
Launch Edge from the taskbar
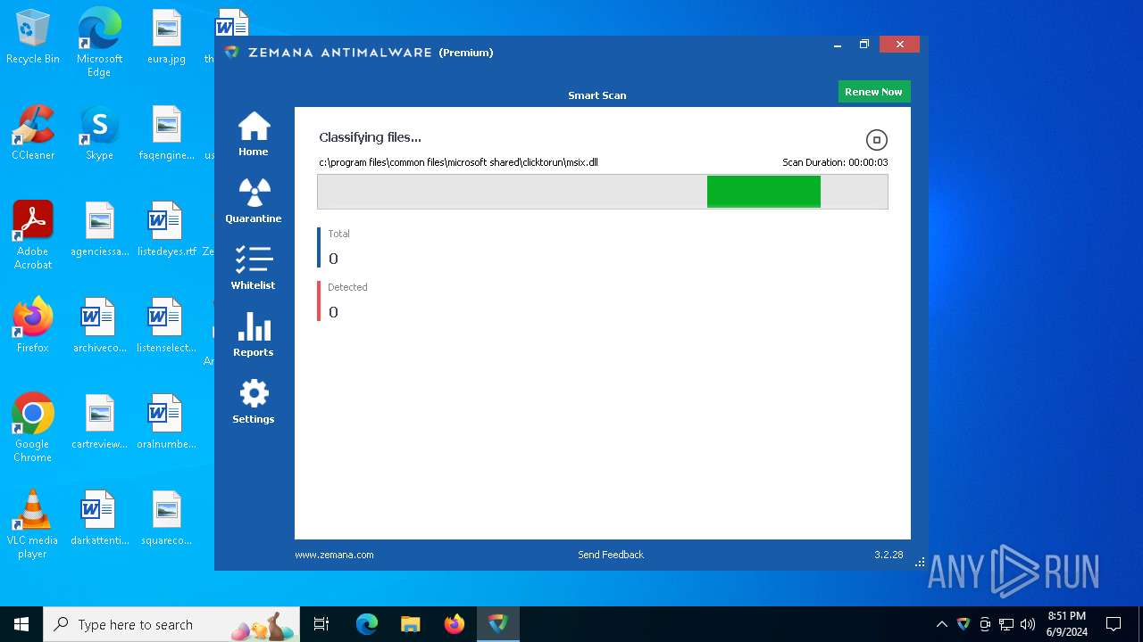(x=367, y=624)
